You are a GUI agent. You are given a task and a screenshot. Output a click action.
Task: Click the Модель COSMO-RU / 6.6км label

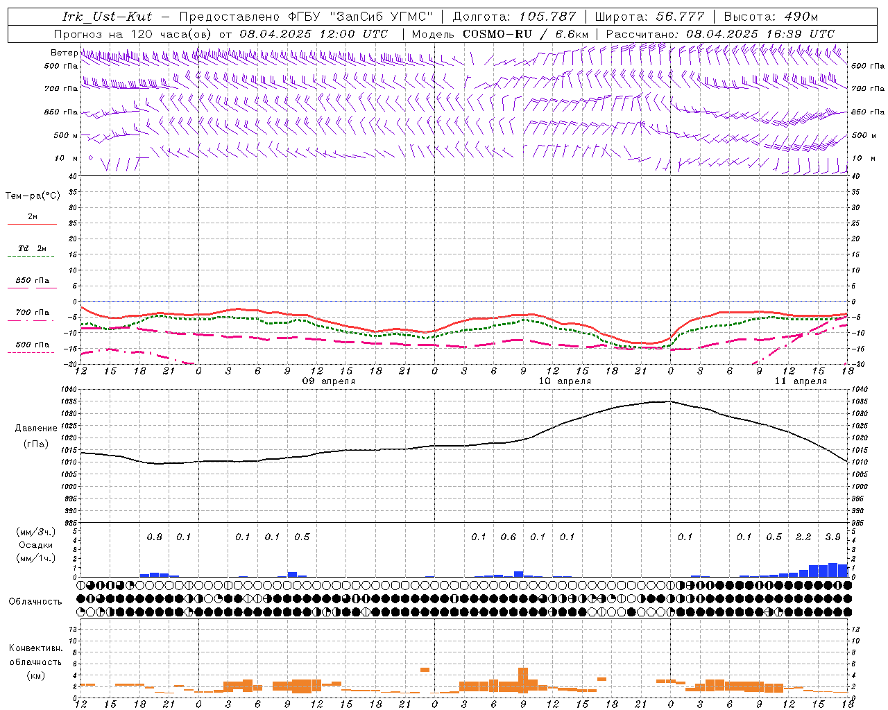click(x=500, y=34)
